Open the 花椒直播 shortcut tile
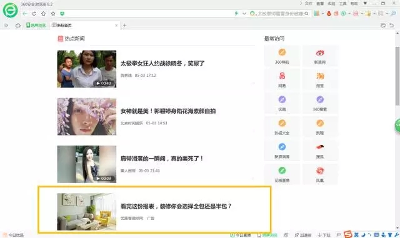 pos(282,174)
